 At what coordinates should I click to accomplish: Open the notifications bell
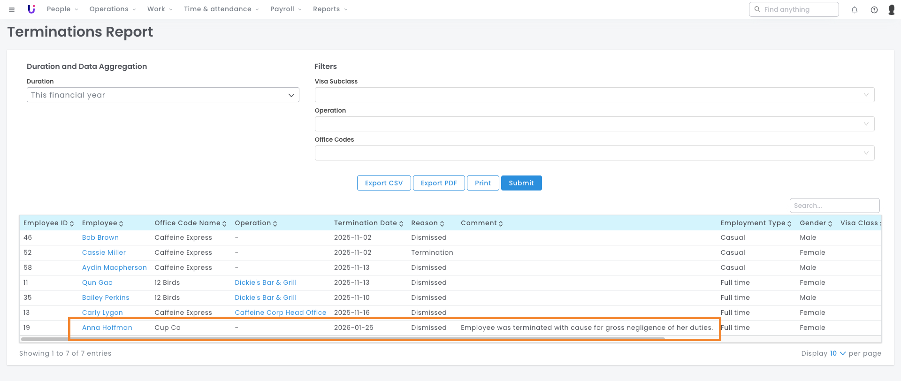pos(855,10)
